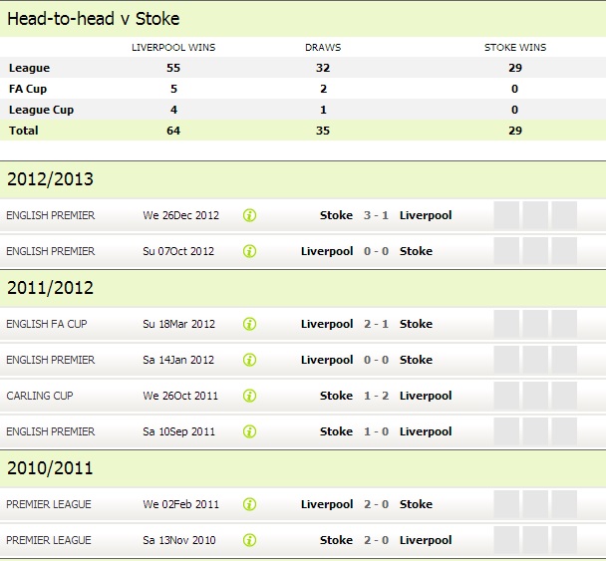Click first grey box on 26 Dec 2012 row
Viewport: 606px width, 561px height.
pos(506,215)
